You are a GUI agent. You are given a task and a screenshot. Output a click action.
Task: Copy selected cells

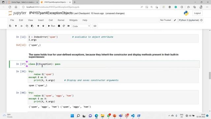[27, 26]
